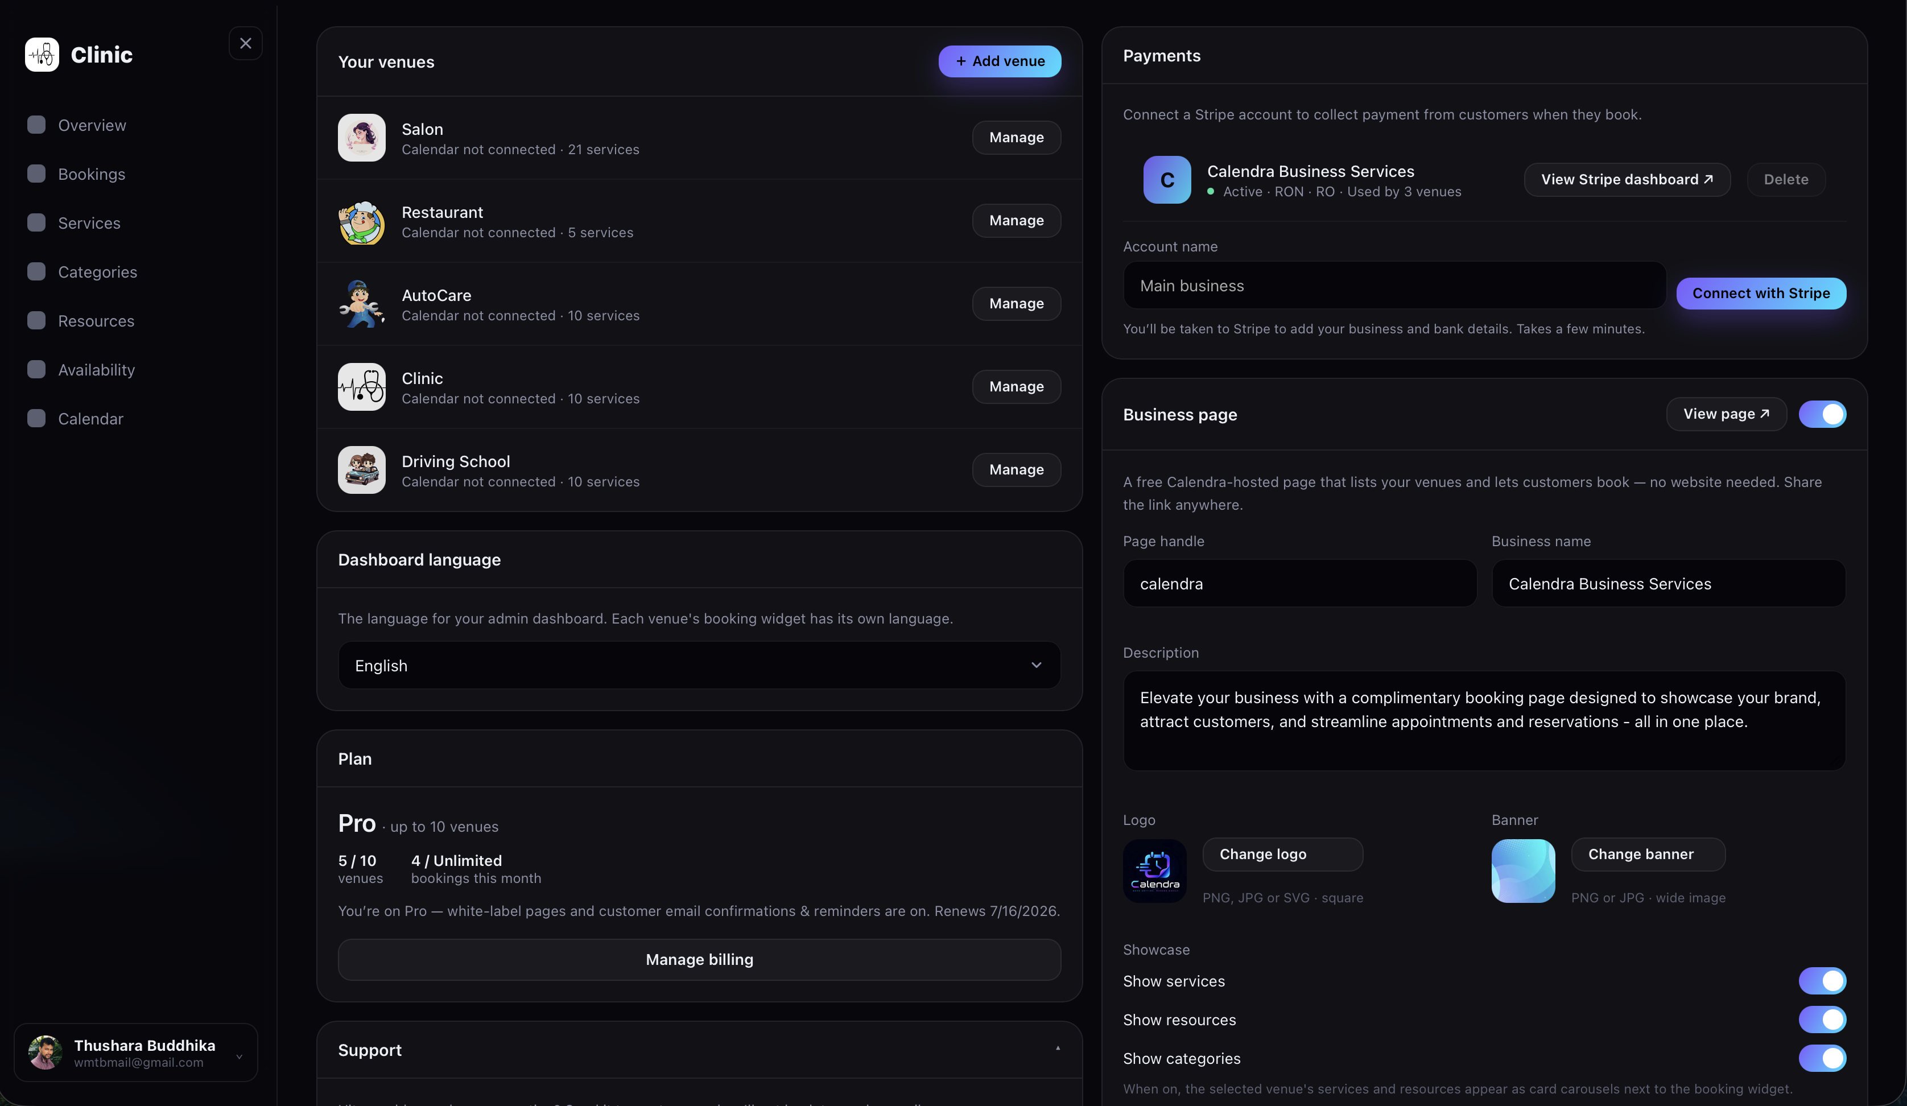Click the Services sidebar icon

point(36,222)
